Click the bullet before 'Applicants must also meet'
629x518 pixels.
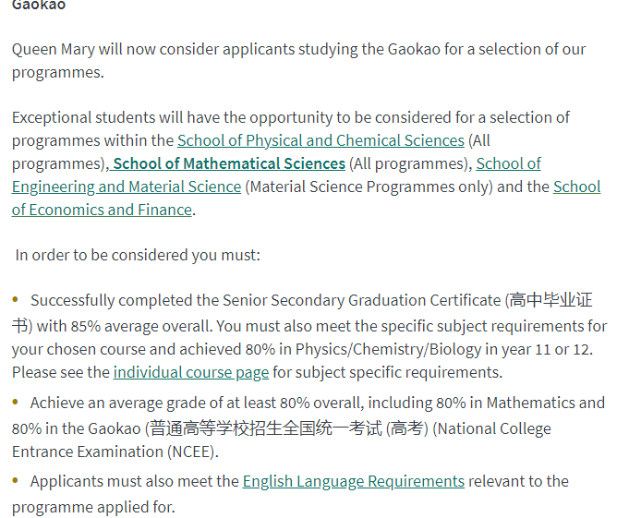click(x=16, y=480)
